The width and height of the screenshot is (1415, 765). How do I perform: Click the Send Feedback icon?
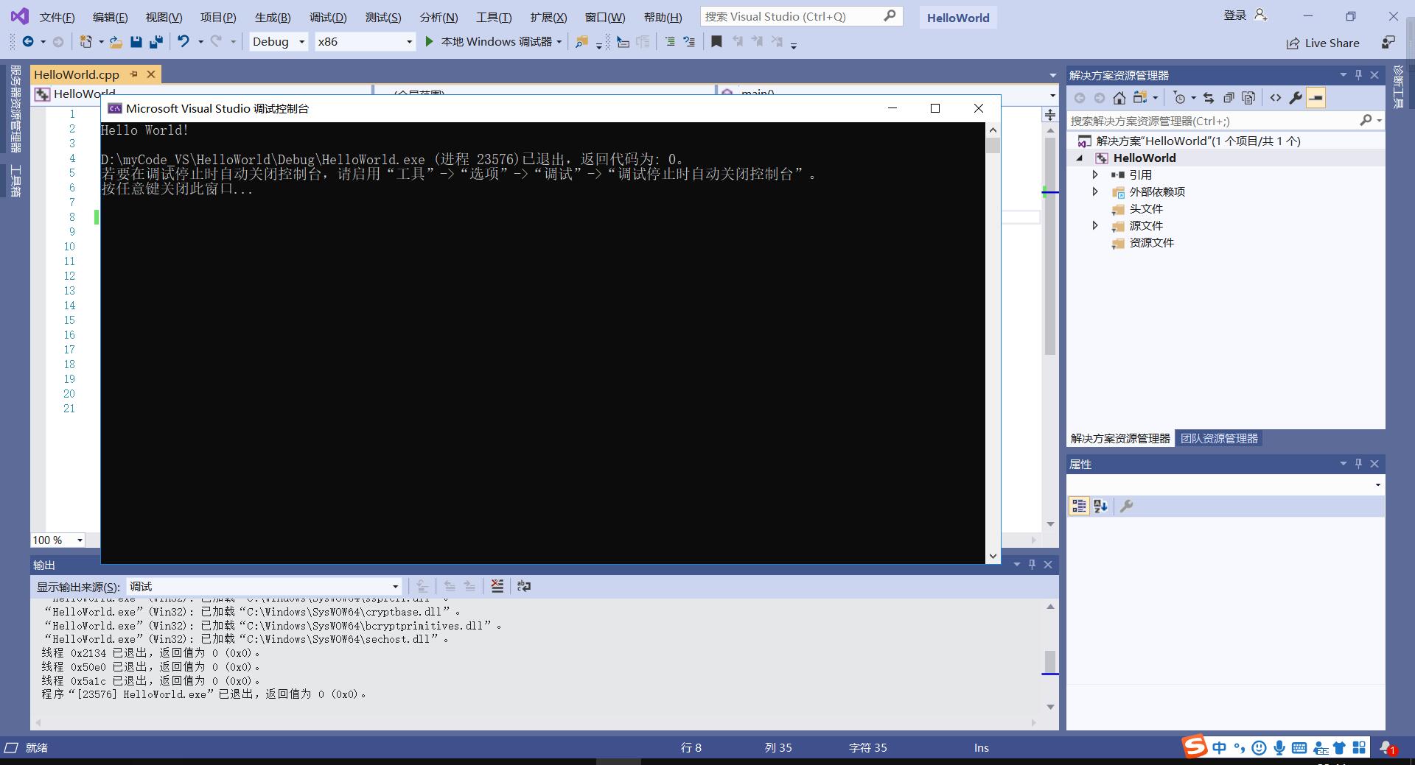pos(1388,43)
